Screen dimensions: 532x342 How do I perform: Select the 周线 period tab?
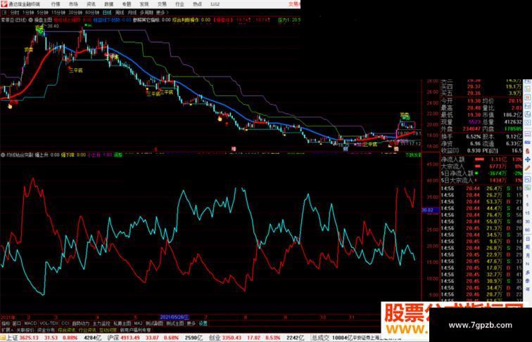pyautogui.click(x=120, y=13)
